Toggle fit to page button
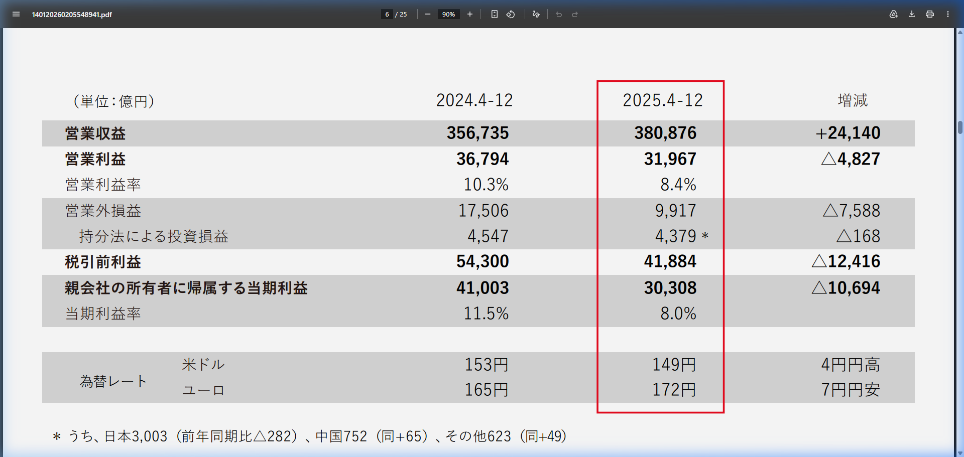The height and width of the screenshot is (457, 964). [495, 15]
